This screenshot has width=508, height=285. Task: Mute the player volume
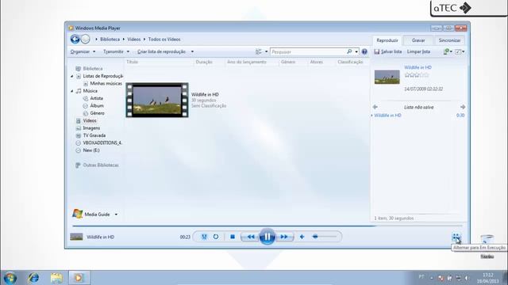[302, 237]
